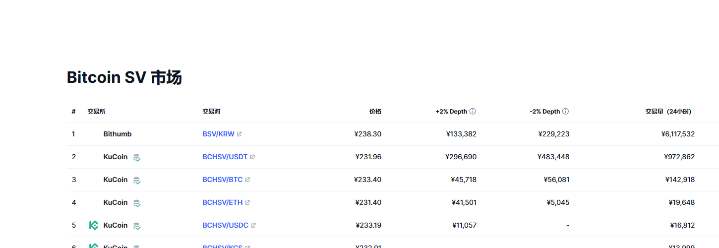Click reserve-verified icon beside KuCoin in row 5

(137, 226)
